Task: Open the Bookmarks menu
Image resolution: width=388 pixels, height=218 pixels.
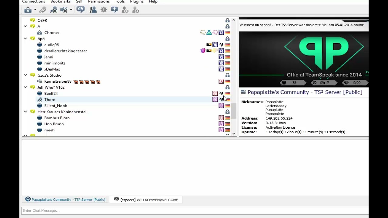Action: click(60, 2)
